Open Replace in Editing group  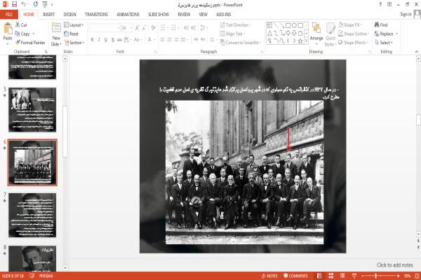384,34
